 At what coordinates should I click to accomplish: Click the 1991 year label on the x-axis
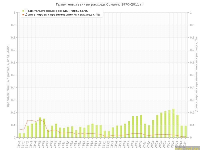pyautogui.click(x=104, y=144)
